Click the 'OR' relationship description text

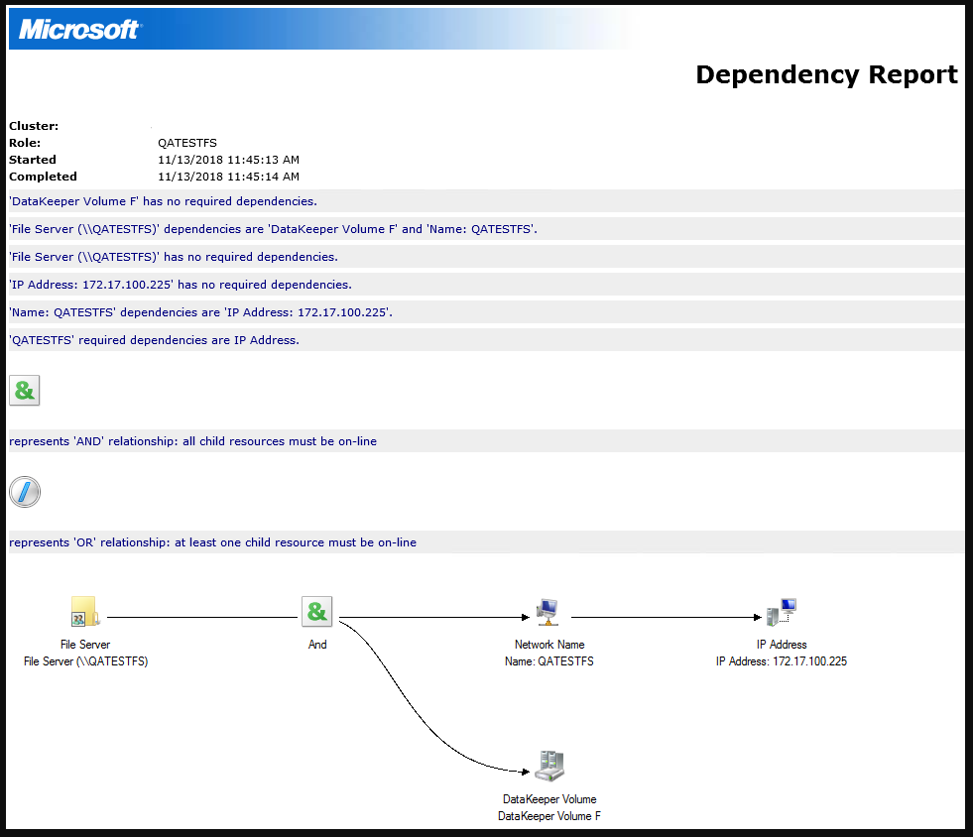pos(213,542)
